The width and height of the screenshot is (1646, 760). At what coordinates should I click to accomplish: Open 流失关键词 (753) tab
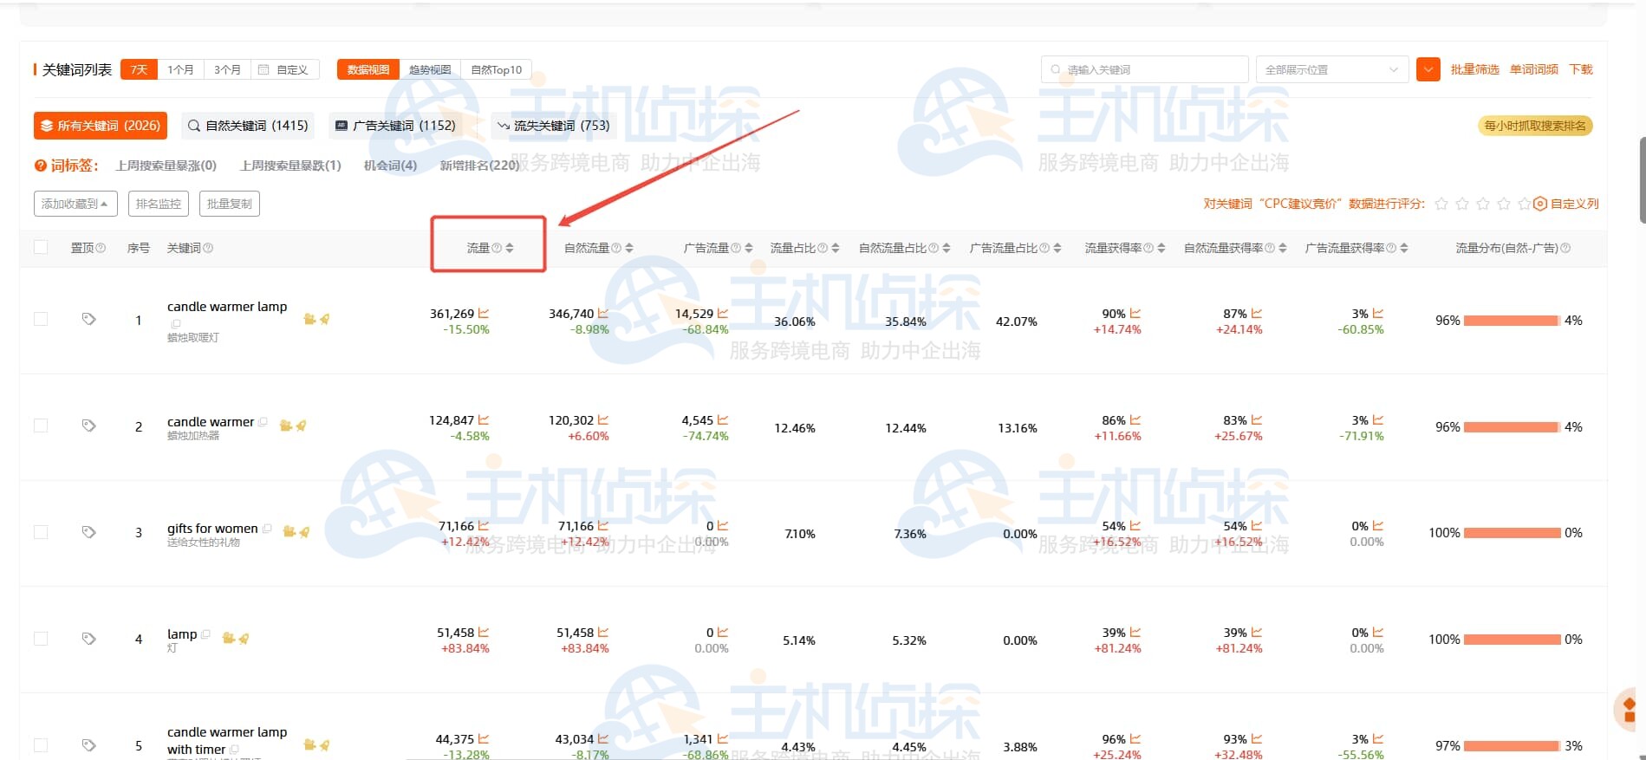pyautogui.click(x=553, y=126)
